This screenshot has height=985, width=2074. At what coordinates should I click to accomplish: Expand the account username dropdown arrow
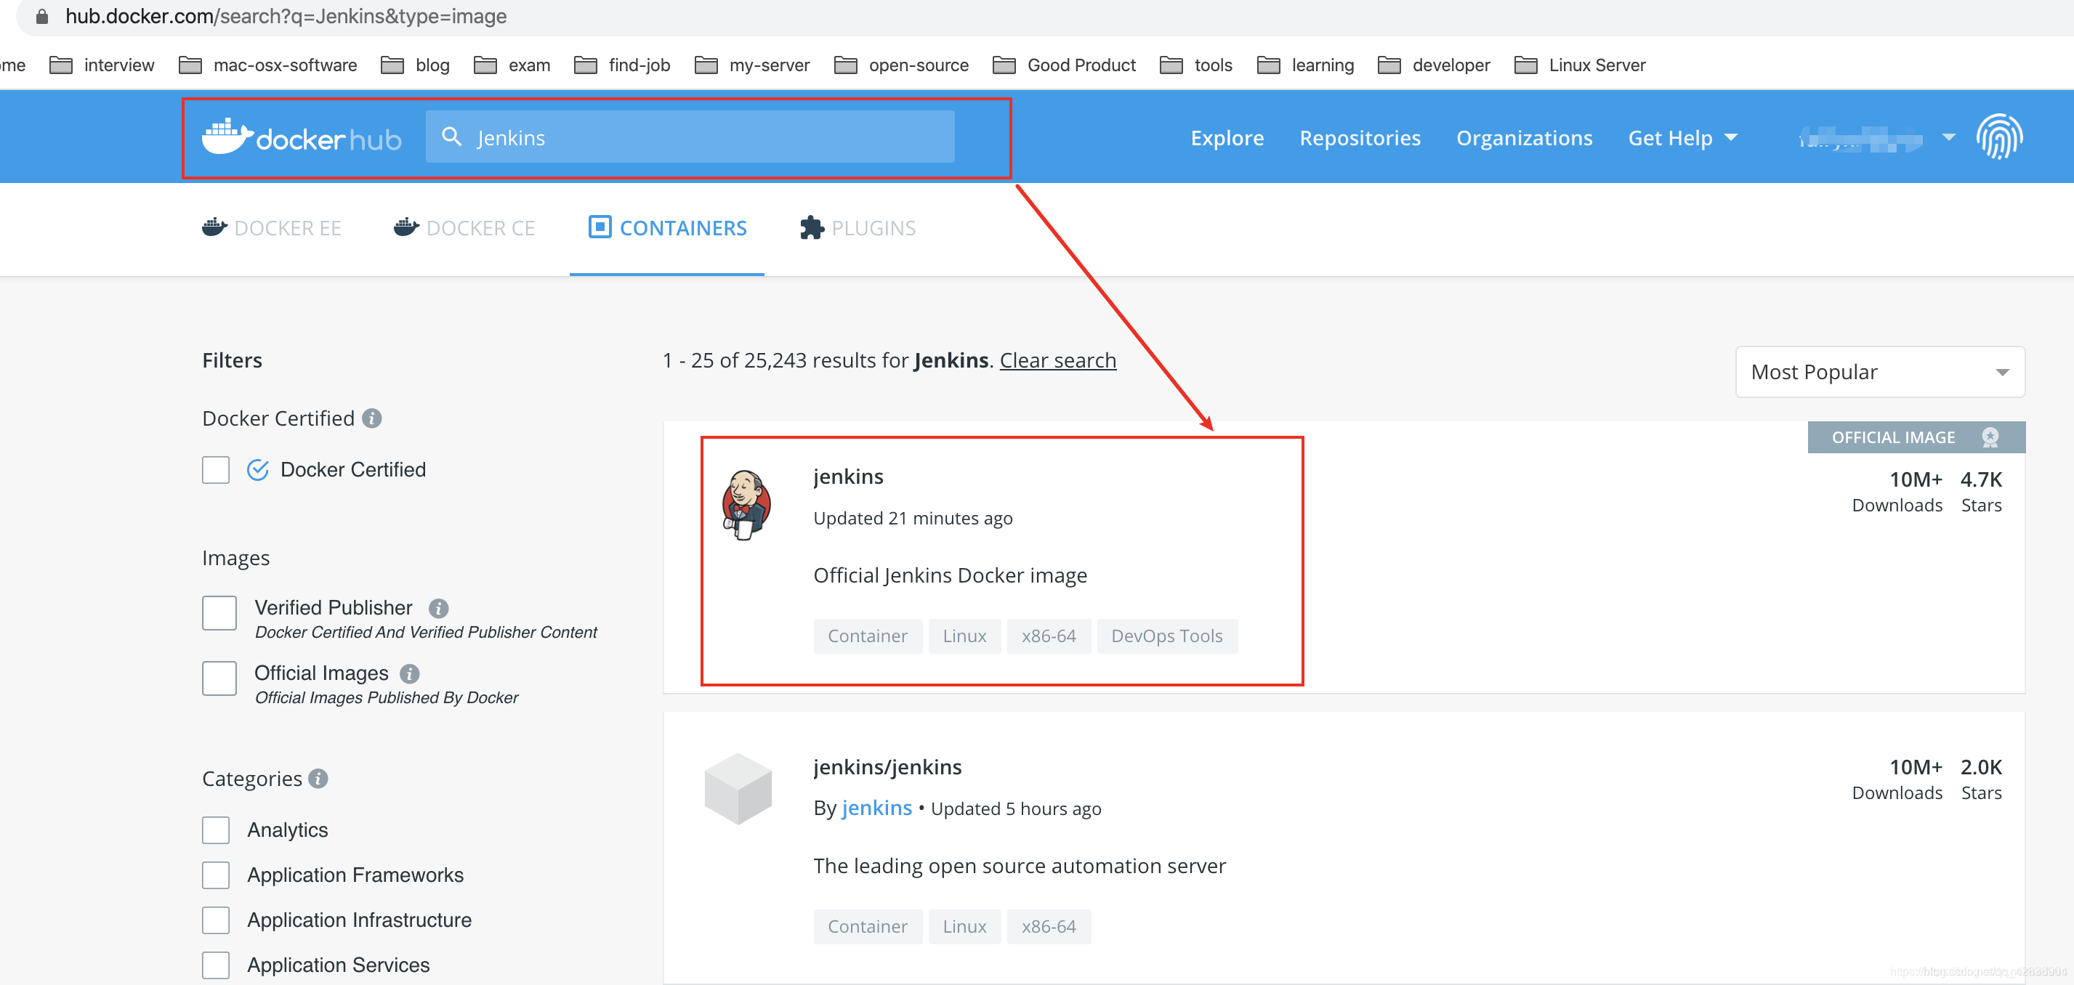click(1948, 137)
